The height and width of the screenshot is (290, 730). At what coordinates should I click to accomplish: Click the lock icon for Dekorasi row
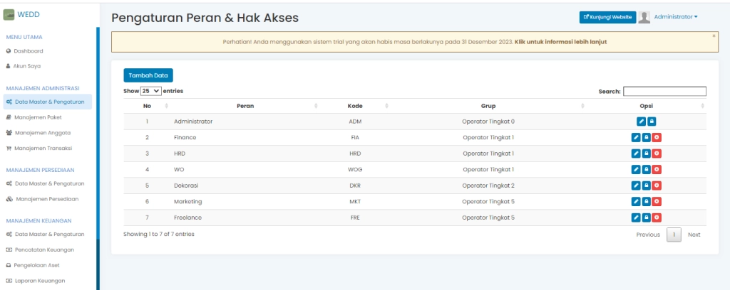(x=646, y=186)
